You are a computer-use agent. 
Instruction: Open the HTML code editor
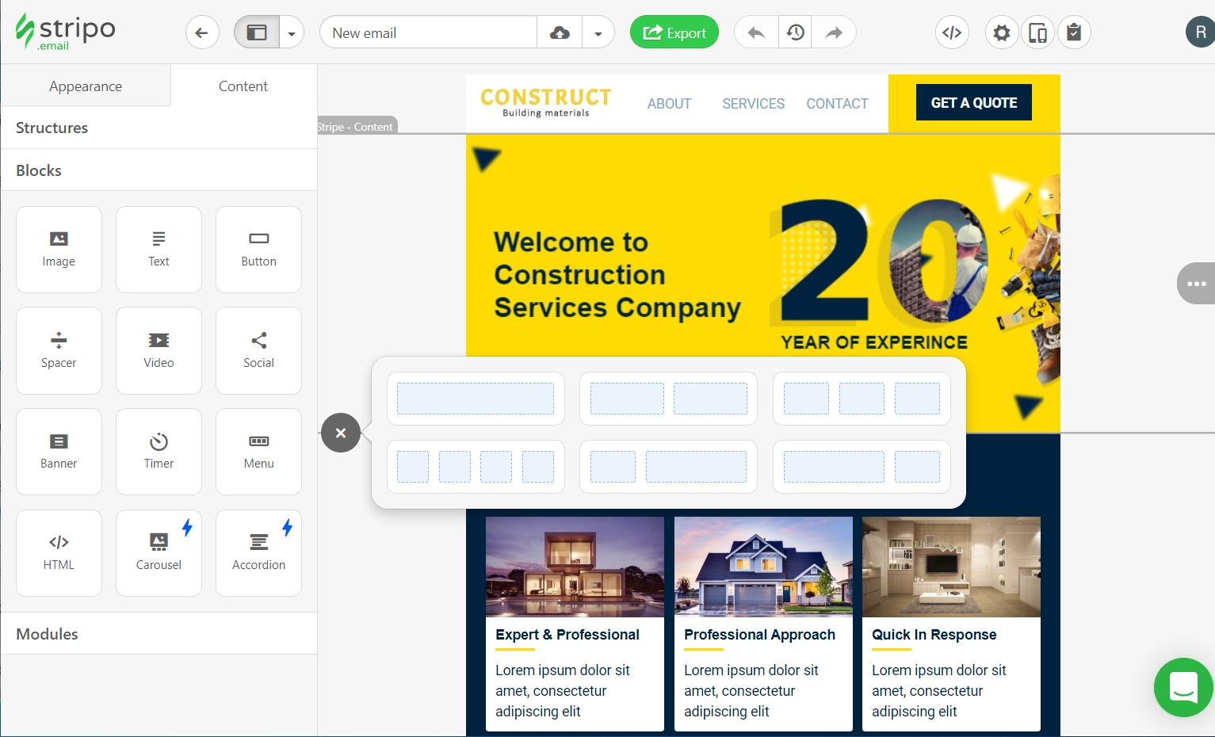(952, 32)
